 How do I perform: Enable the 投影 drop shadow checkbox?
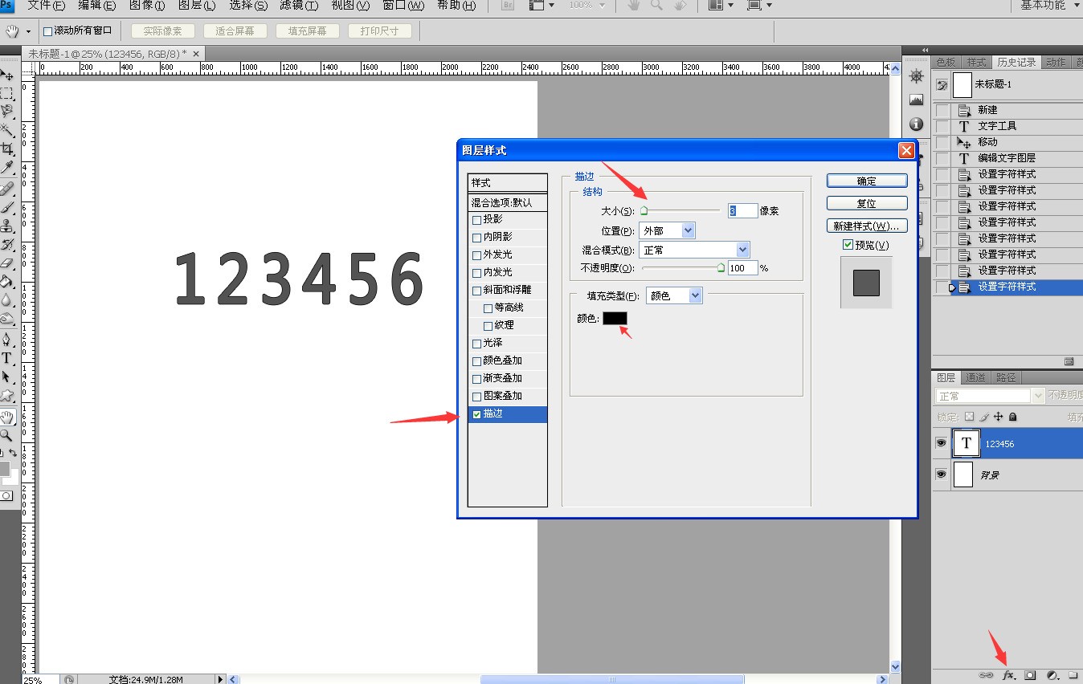click(477, 219)
